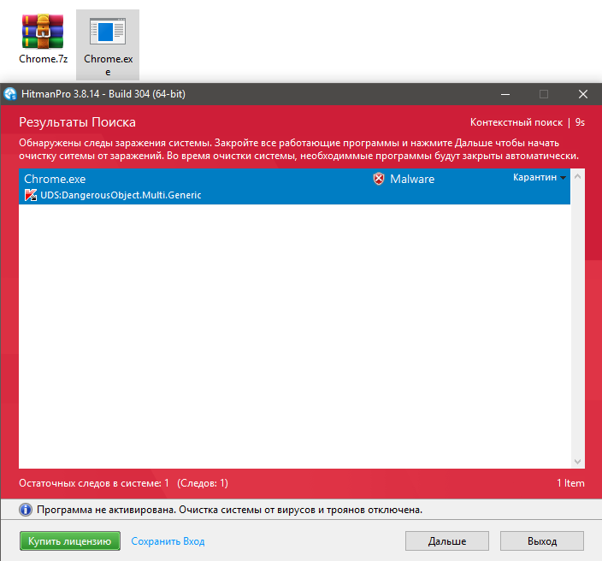Click the Выход button

click(542, 541)
